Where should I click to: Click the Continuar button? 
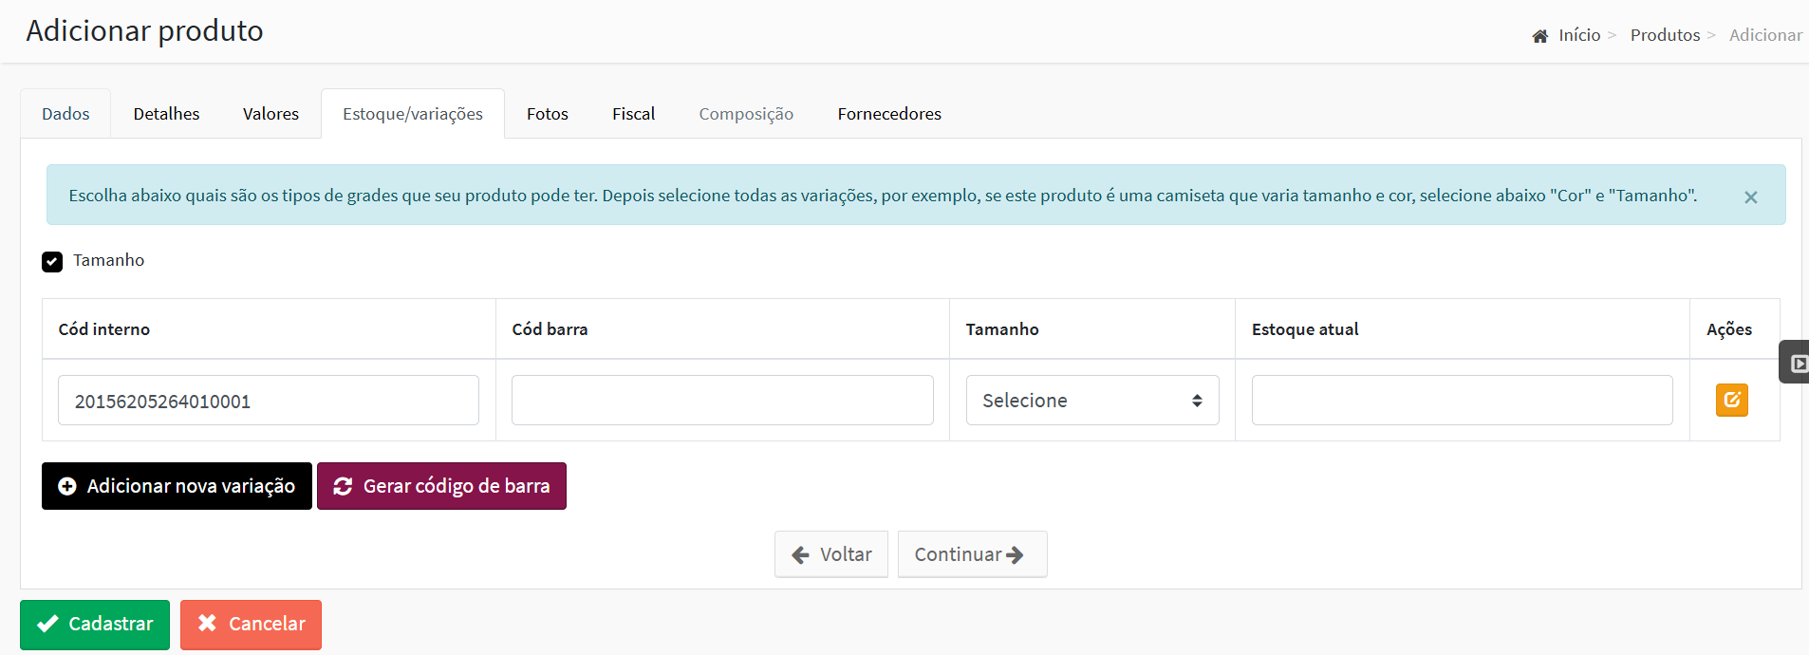click(972, 554)
